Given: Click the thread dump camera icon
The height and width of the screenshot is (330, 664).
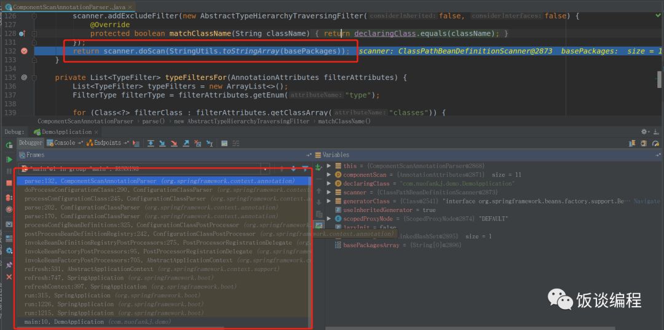Looking at the screenshot, I should pos(9,224).
